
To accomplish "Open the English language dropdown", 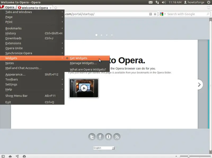I will pos(104,148).
